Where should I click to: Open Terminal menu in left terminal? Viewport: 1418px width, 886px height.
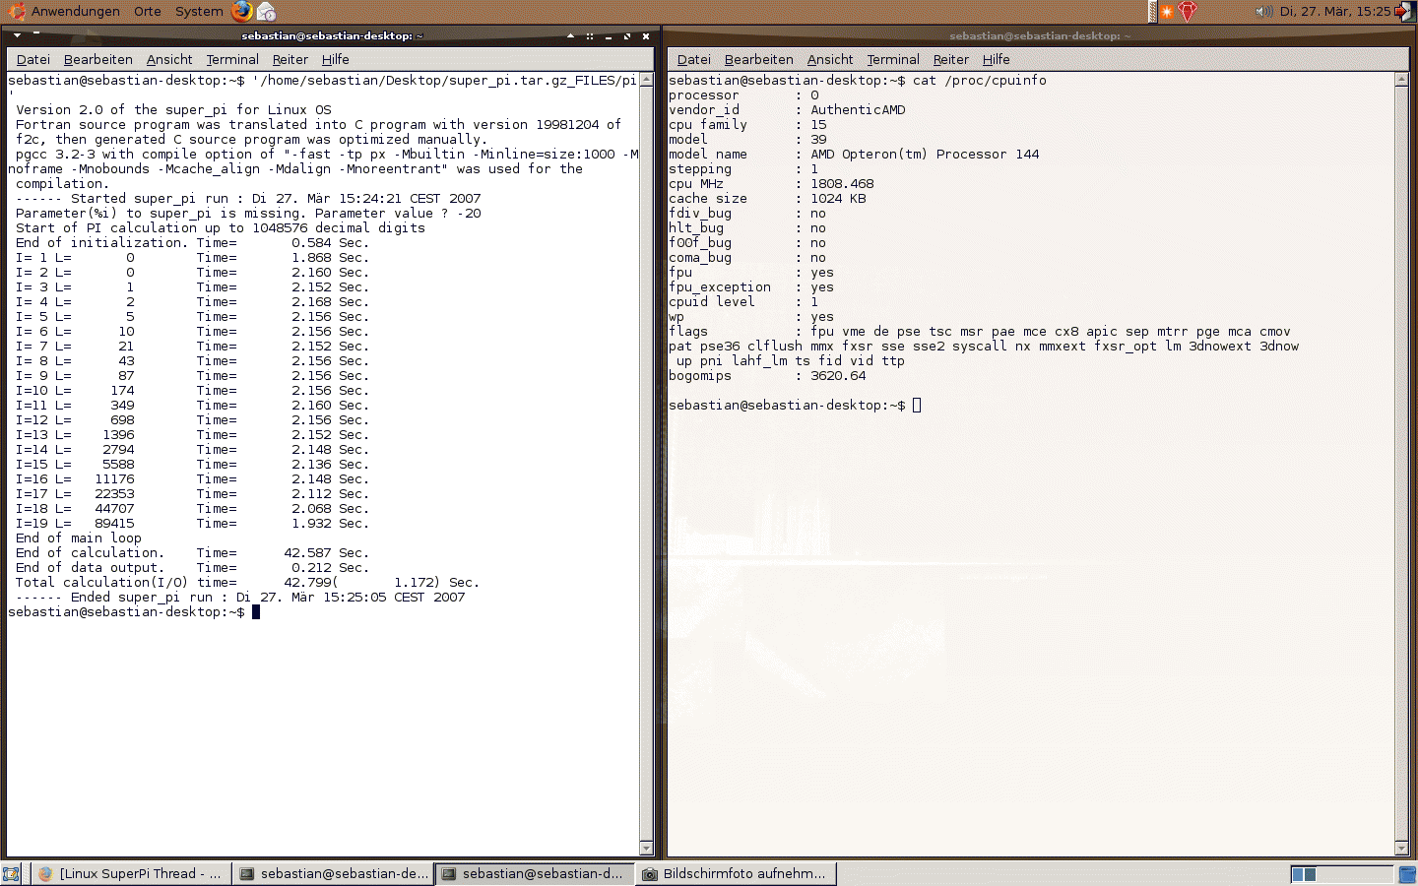[232, 59]
